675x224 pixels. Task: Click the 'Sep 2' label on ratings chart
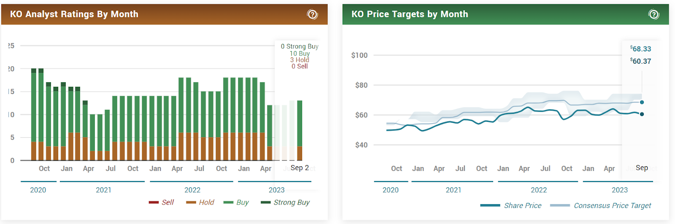(300, 168)
